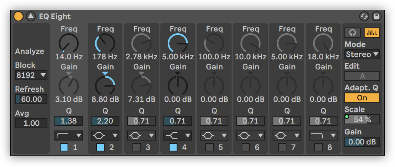Viewport: 395px width, 167px height.
Task: Click band 2 Gain knob at 8.80 dB
Action: [105, 85]
